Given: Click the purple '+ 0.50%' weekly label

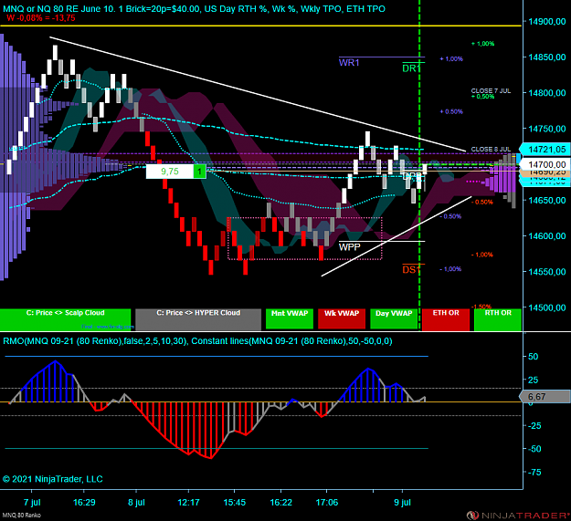Looking at the screenshot, I should pyautogui.click(x=451, y=111).
